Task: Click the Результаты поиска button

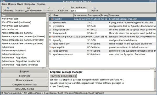Action: pos(25,89)
